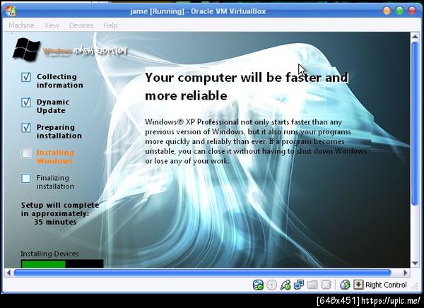
Task: Click the USB devices status icon
Action: coord(285,285)
